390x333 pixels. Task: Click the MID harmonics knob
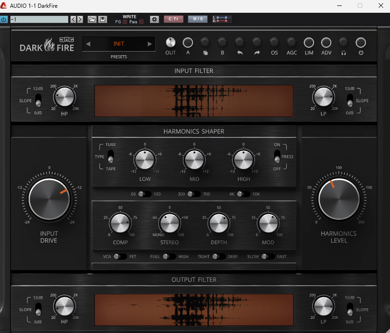tap(194, 160)
